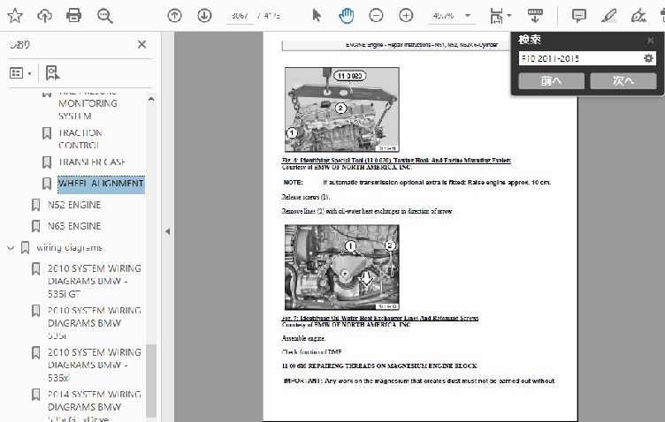Collapse the wiring diagrams bookmark group
This screenshot has width=665, height=422.
click(x=11, y=248)
